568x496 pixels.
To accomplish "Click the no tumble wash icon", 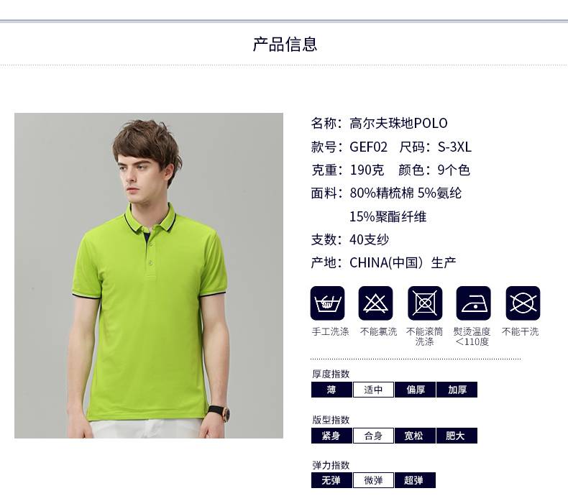I will point(425,303).
